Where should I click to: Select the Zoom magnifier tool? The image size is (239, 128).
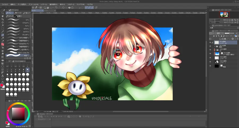tap(3, 13)
